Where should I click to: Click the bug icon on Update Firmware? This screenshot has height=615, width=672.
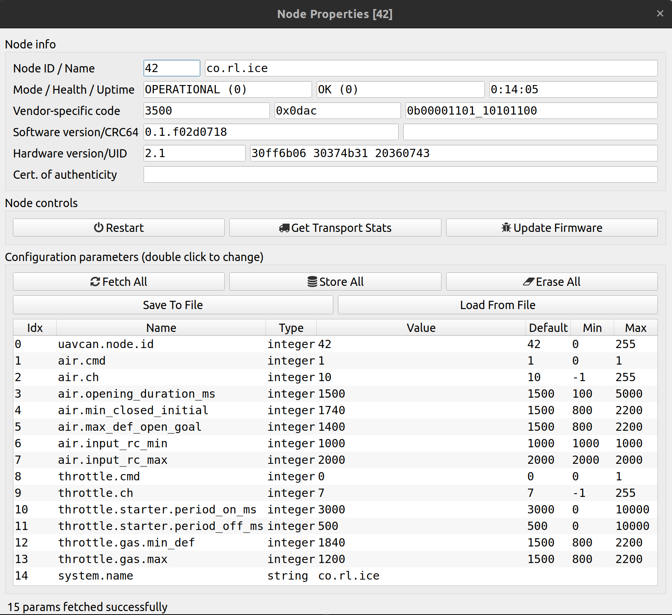point(506,228)
